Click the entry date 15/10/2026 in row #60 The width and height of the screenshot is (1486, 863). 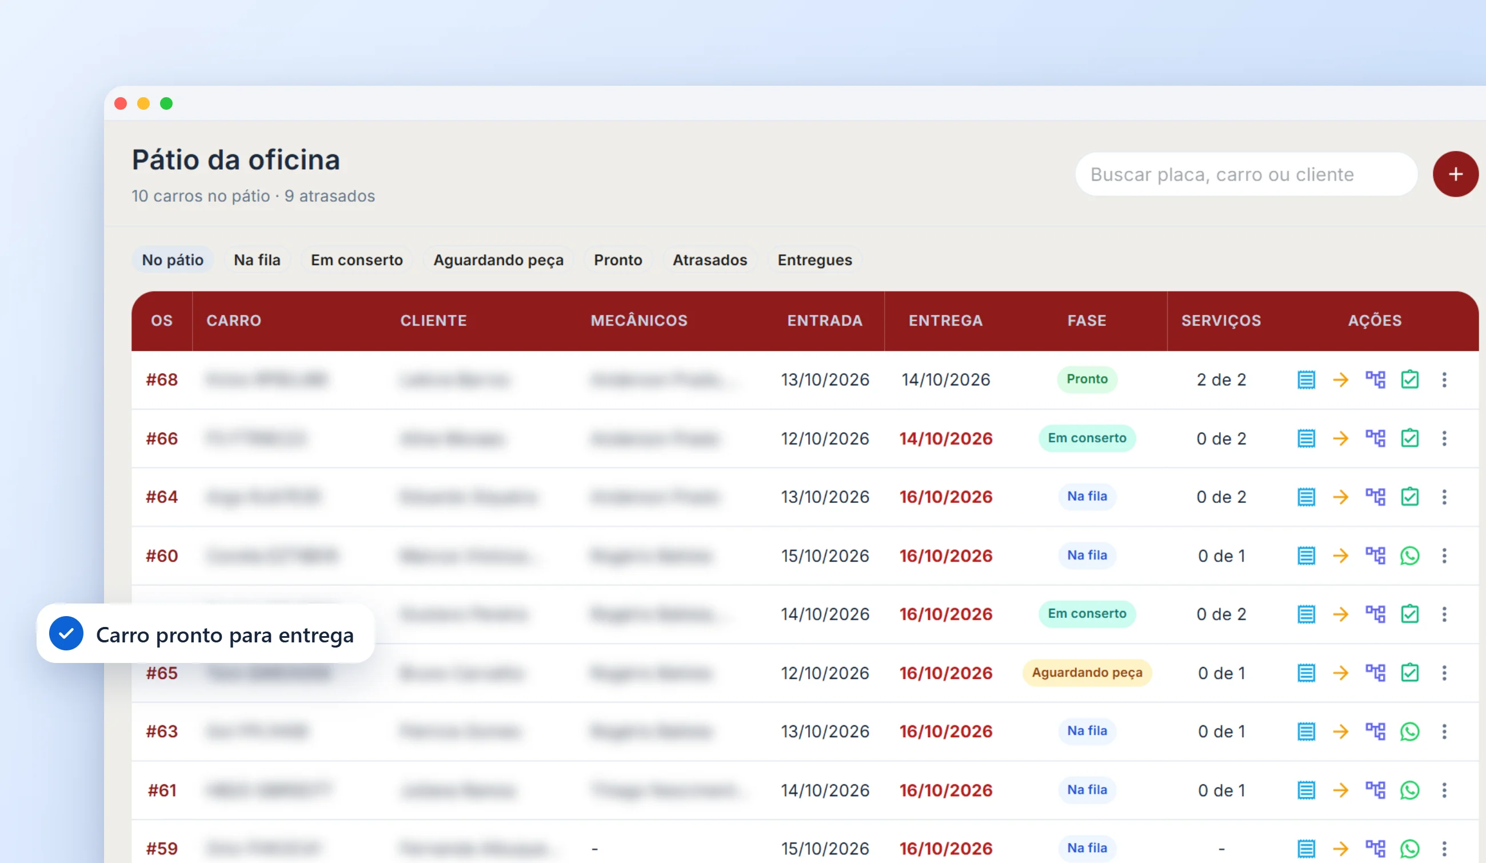[825, 556]
